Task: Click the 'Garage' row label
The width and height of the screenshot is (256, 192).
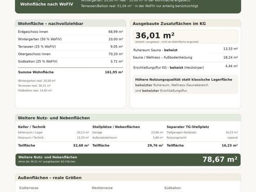Action: 97,132
